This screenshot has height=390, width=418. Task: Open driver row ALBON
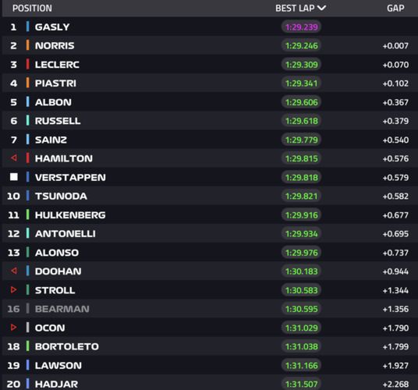coord(210,102)
